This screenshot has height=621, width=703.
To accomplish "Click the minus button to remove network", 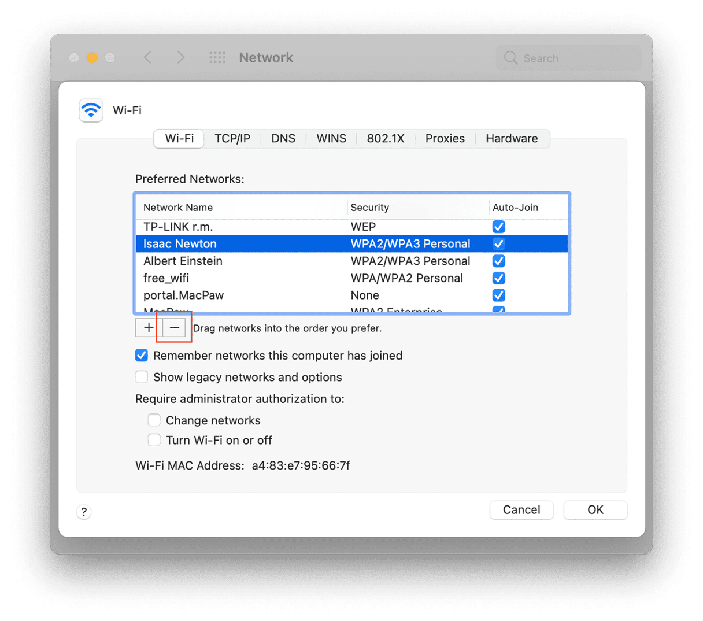I will click(x=174, y=328).
